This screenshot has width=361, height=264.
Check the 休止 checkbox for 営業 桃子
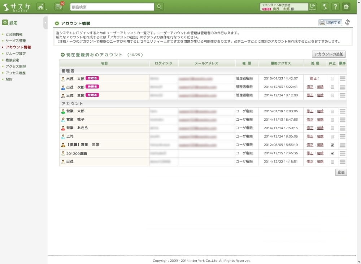[332, 120]
